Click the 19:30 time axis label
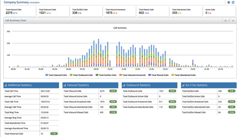 [x=193, y=69]
